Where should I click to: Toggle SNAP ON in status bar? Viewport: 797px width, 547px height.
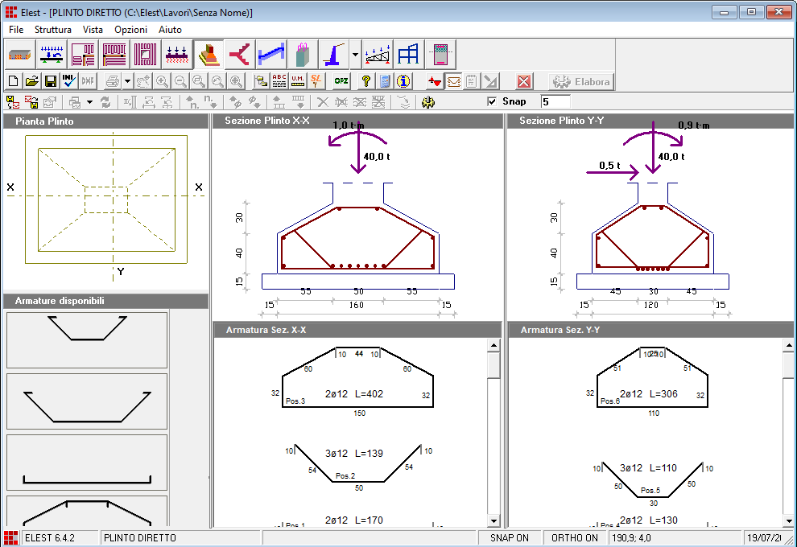pos(510,538)
